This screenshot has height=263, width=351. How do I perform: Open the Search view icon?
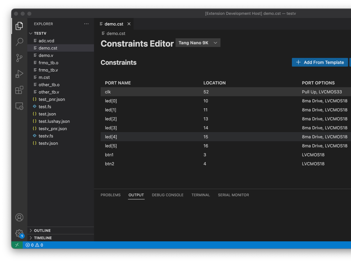(19, 42)
